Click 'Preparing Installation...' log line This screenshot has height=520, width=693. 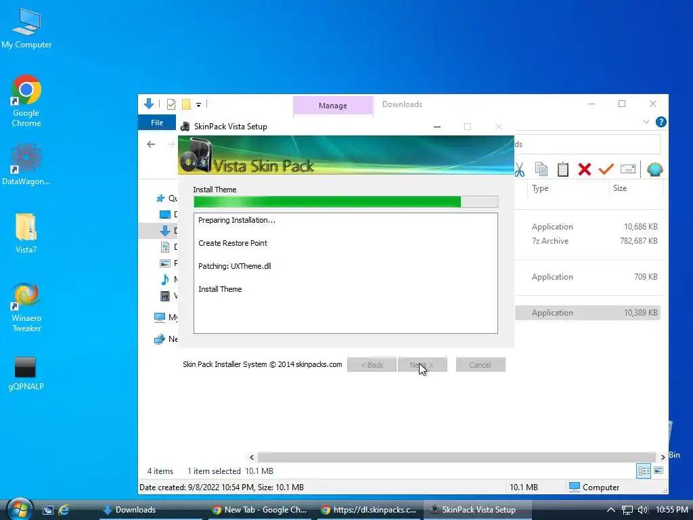[x=236, y=220]
